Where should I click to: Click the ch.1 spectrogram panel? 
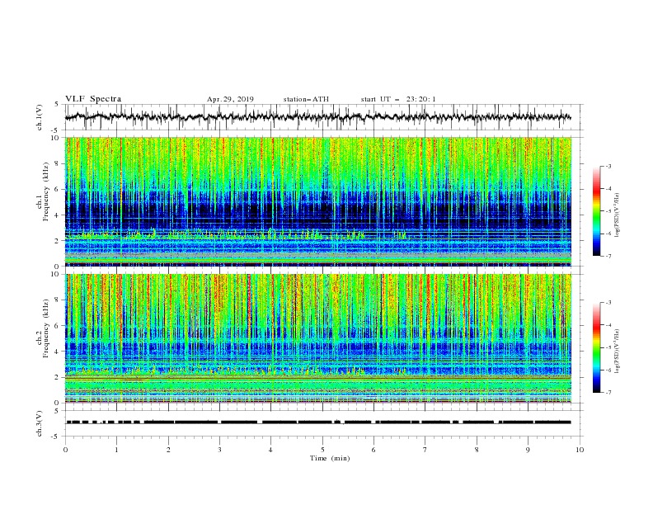tap(318, 201)
